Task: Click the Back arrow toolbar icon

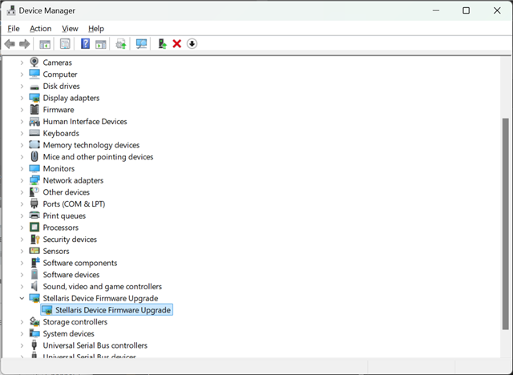Action: tap(10, 44)
